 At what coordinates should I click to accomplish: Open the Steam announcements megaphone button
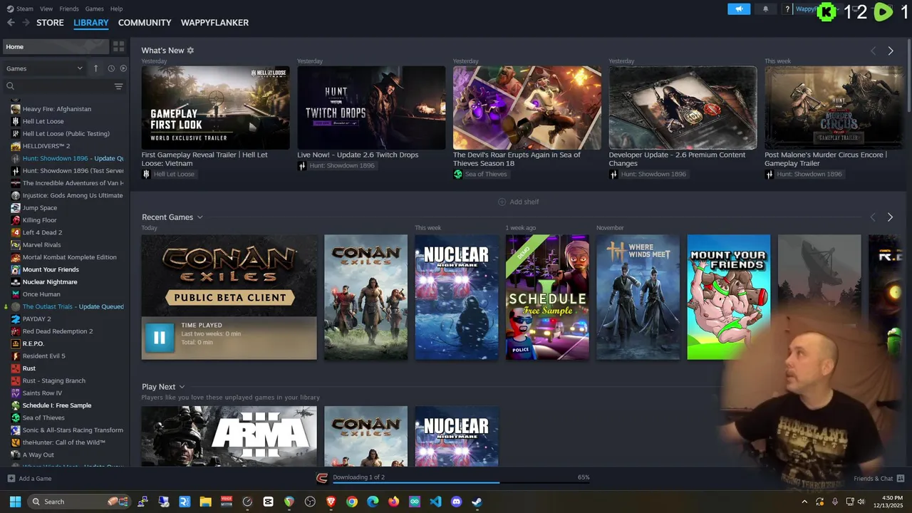click(739, 9)
